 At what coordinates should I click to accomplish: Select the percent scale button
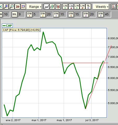[x=88, y=7]
